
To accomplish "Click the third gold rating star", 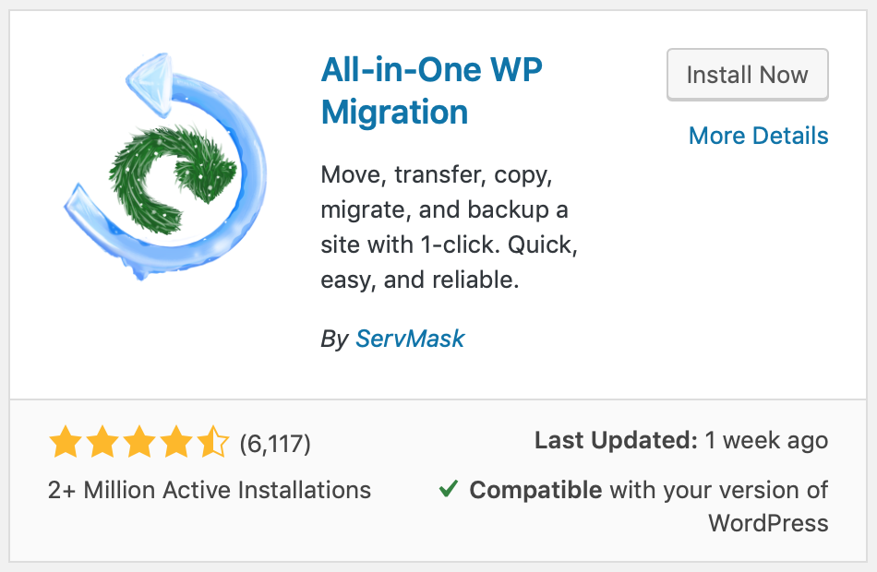I will pos(139,442).
